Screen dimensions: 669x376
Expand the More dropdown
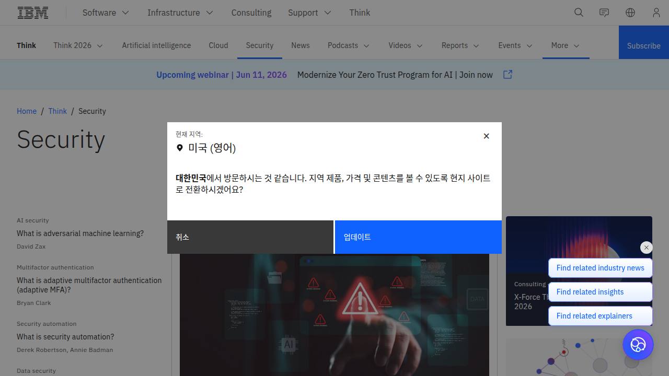point(566,45)
